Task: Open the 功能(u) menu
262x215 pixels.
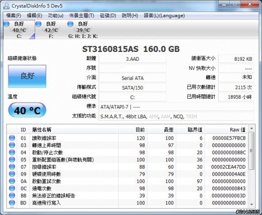Action: (56, 16)
